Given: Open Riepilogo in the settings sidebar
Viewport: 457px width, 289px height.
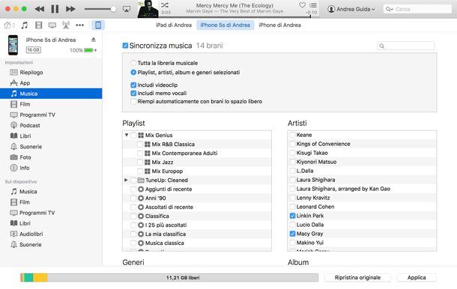Looking at the screenshot, I should [x=51, y=72].
